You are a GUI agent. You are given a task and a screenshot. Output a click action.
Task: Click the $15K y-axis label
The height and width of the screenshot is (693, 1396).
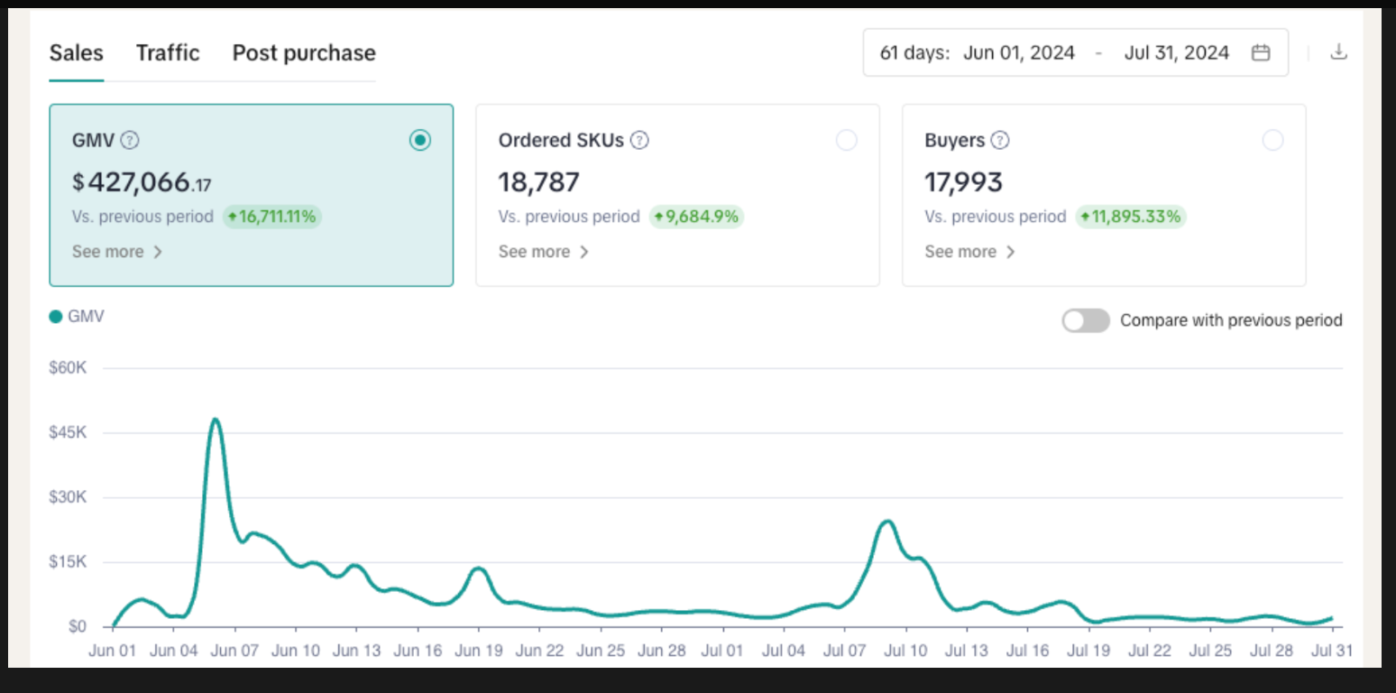[68, 562]
